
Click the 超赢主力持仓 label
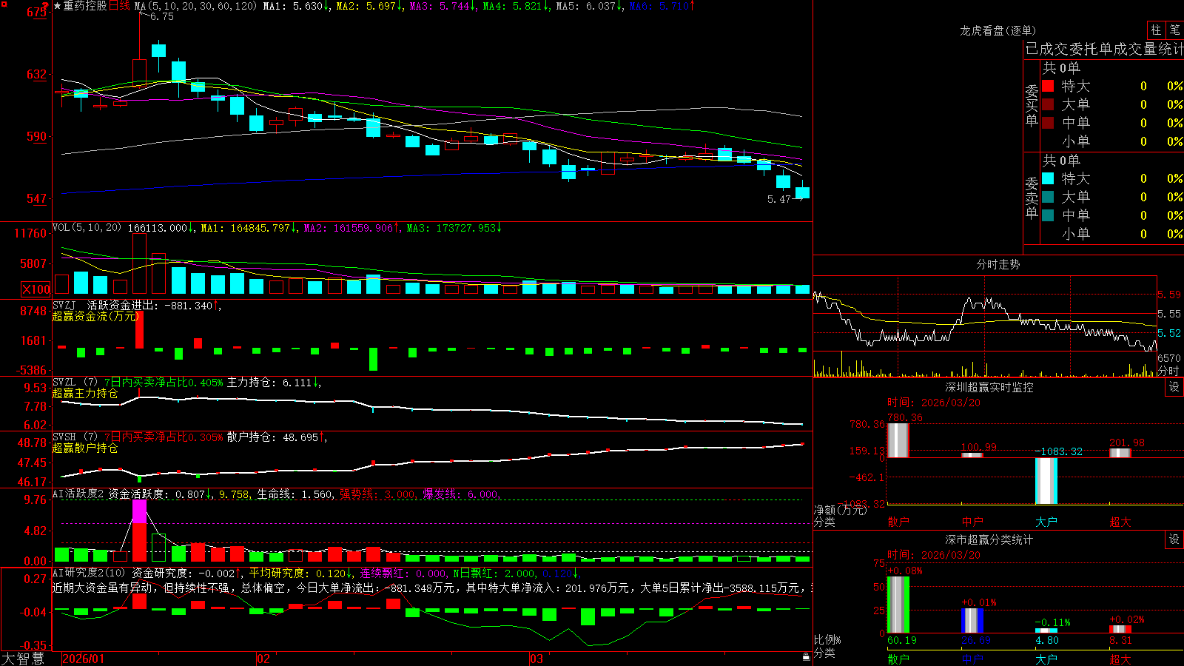tap(85, 394)
